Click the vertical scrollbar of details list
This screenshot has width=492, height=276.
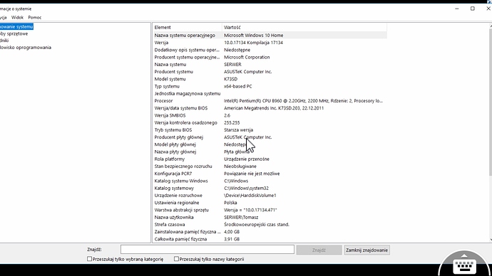(490, 103)
